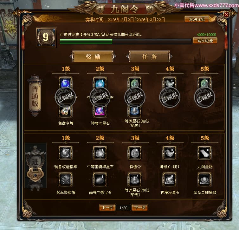The width and height of the screenshot is (239, 230).
Task: Go to next page with 下一页
Action: (140, 207)
